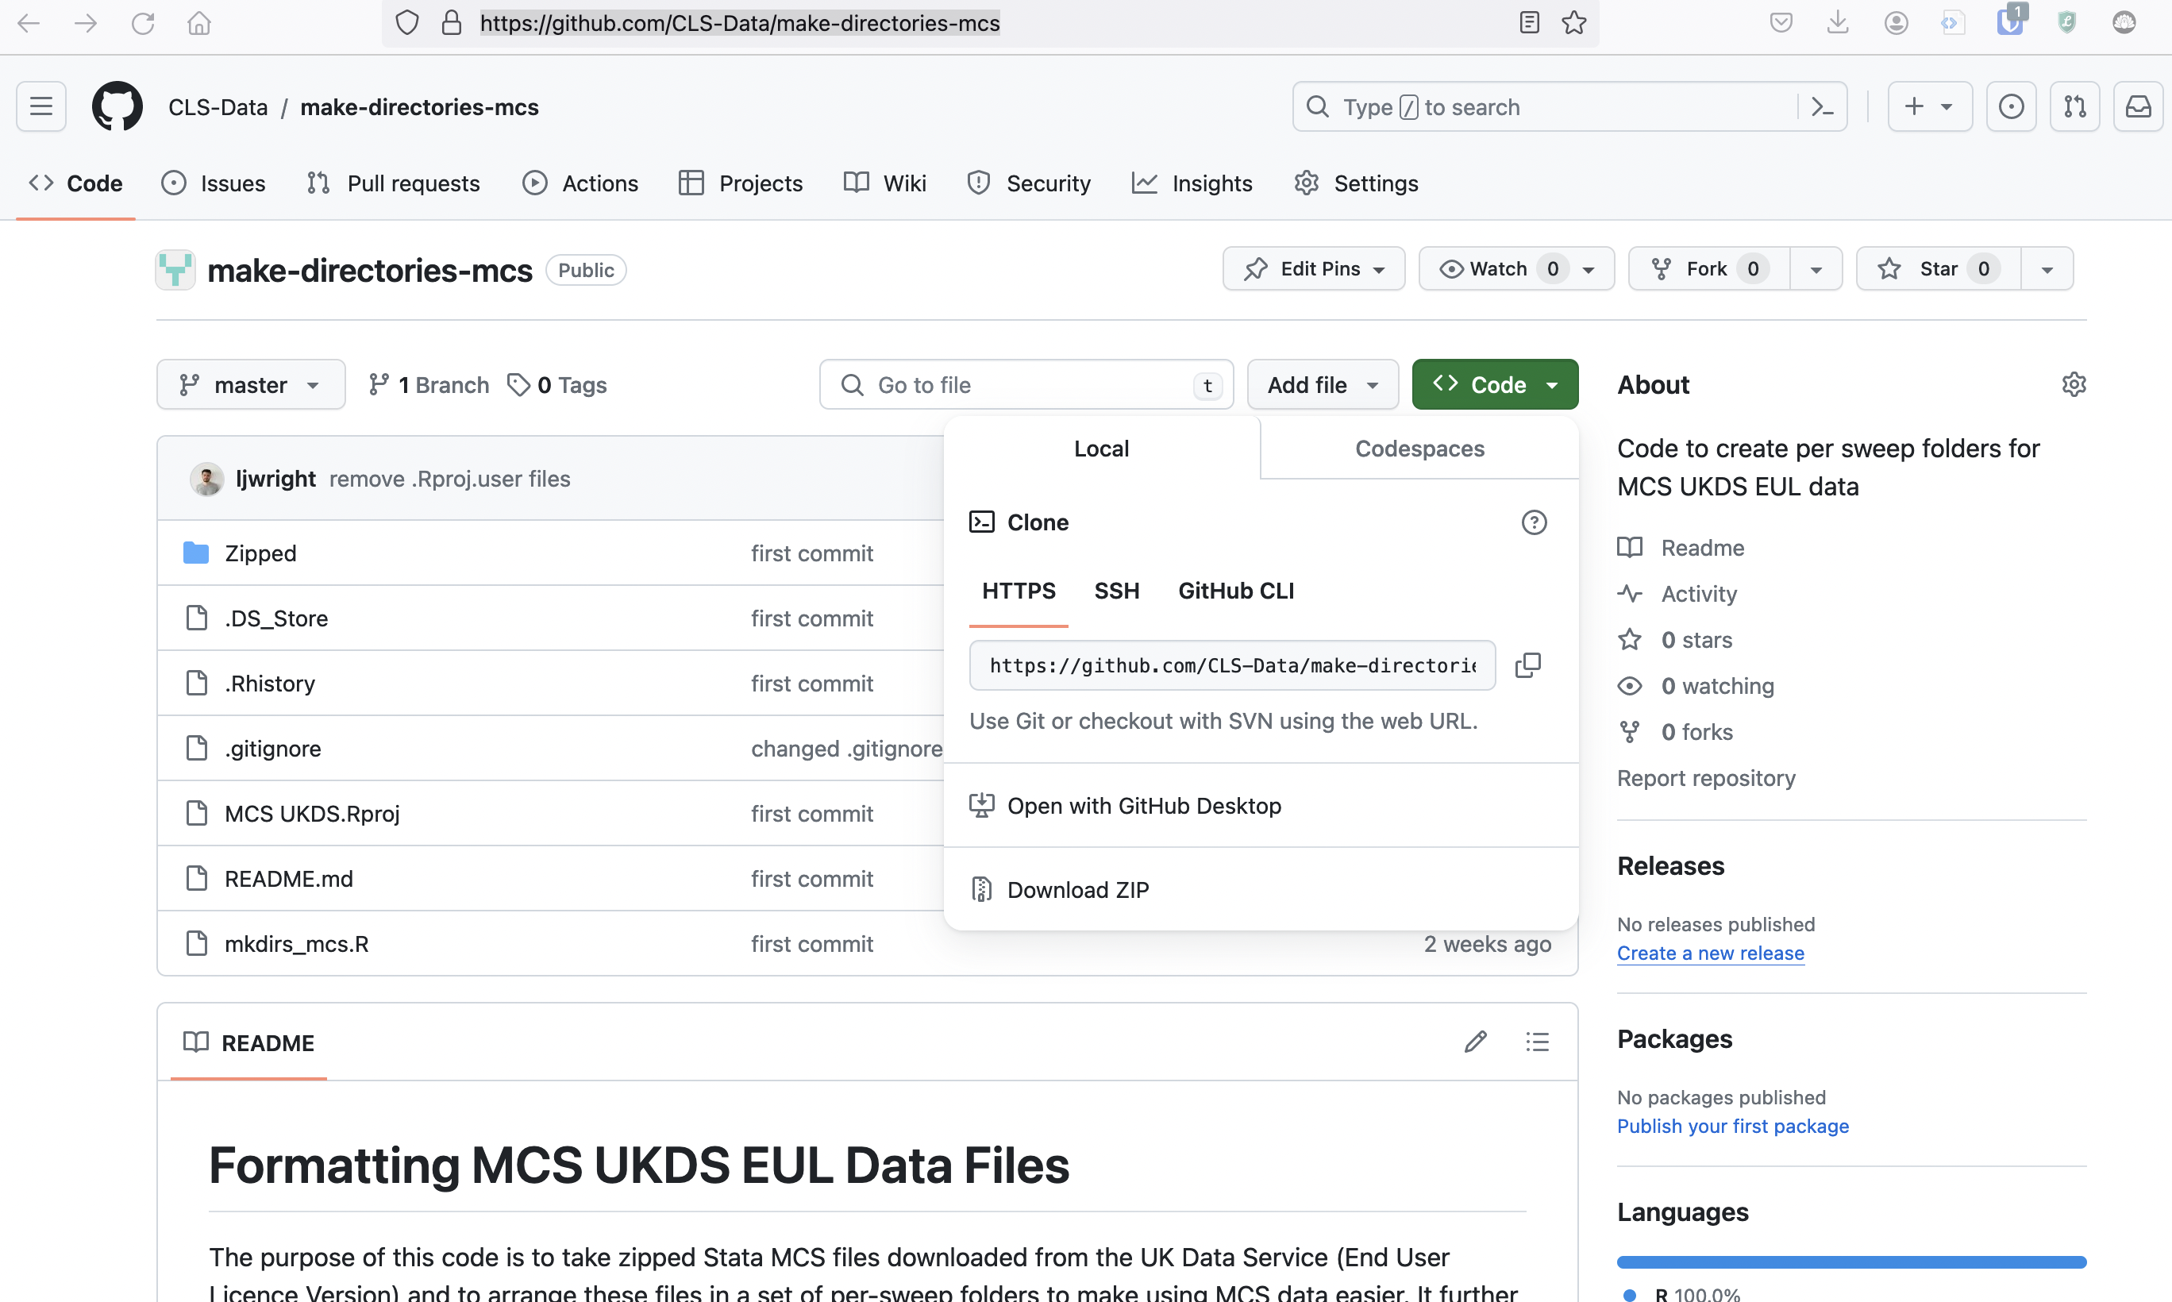This screenshot has height=1302, width=2172.
Task: Open the Security tab
Action: coord(1049,183)
